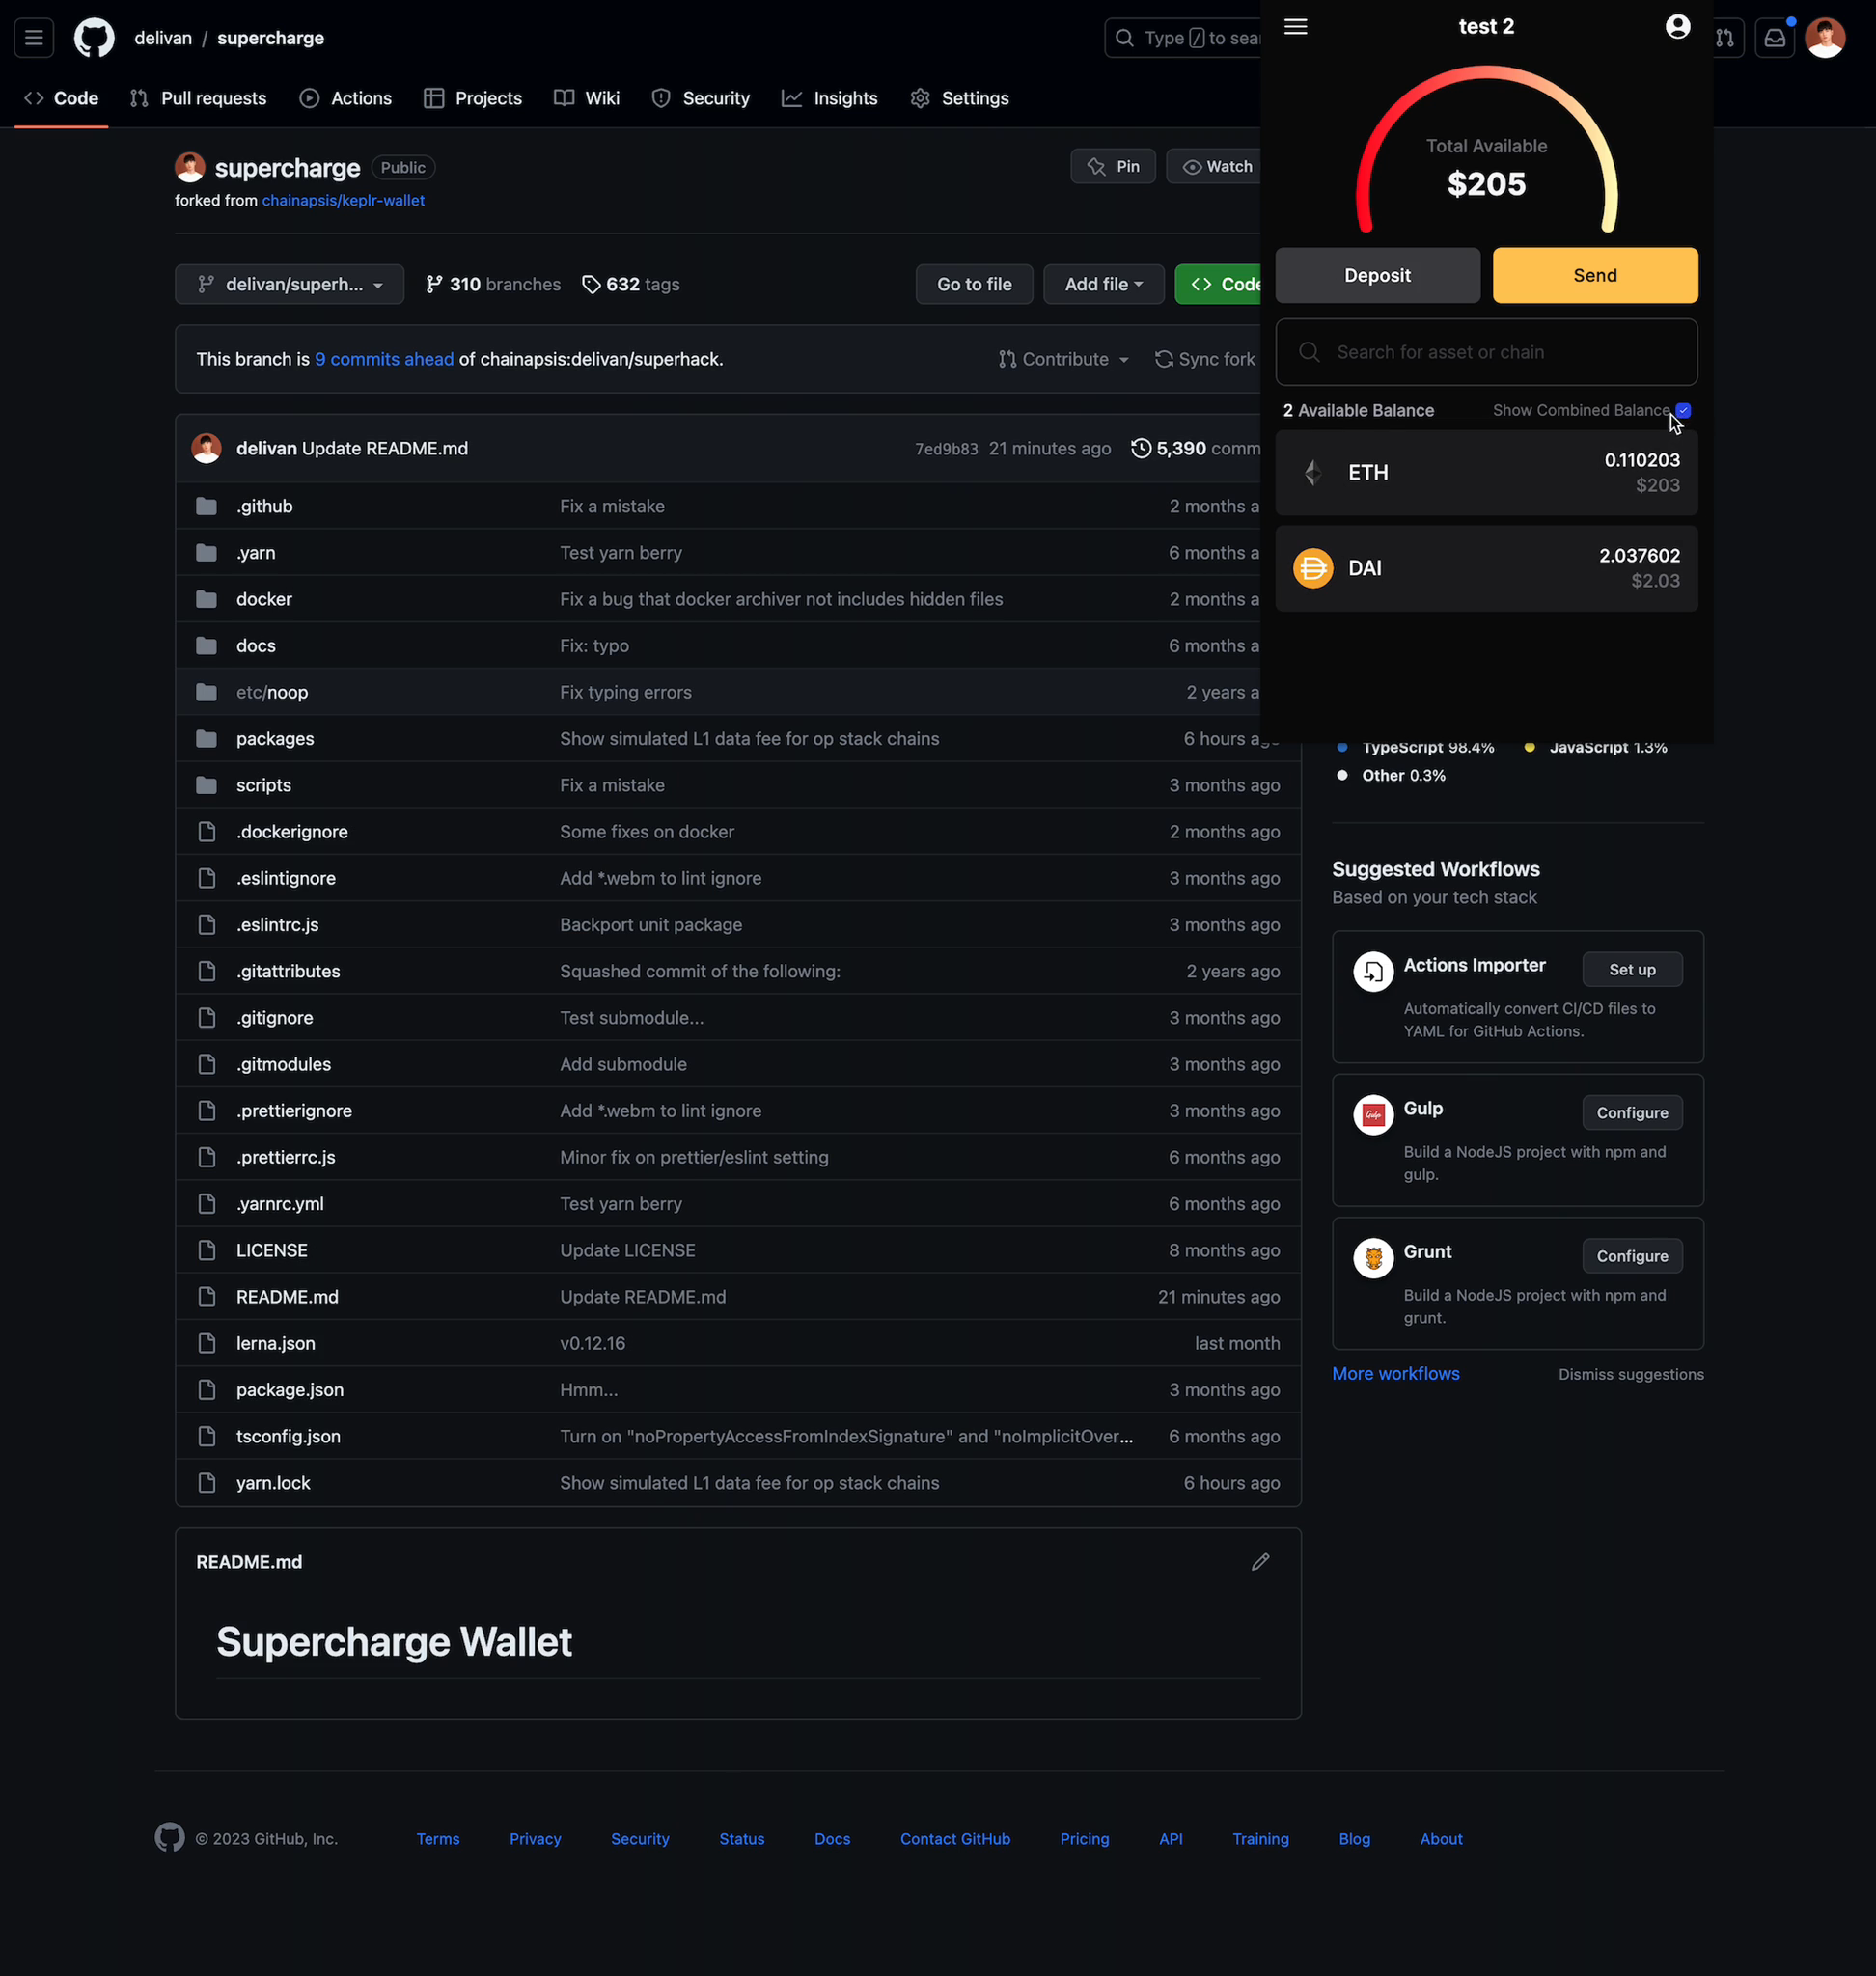Focus the GitHub search box
The height and width of the screenshot is (1976, 1876).
[1182, 38]
